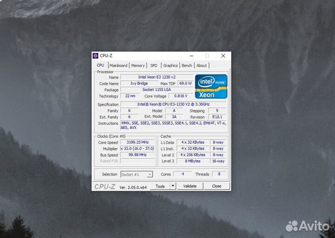Select the CPU tab
The image size is (335, 238).
click(x=100, y=65)
